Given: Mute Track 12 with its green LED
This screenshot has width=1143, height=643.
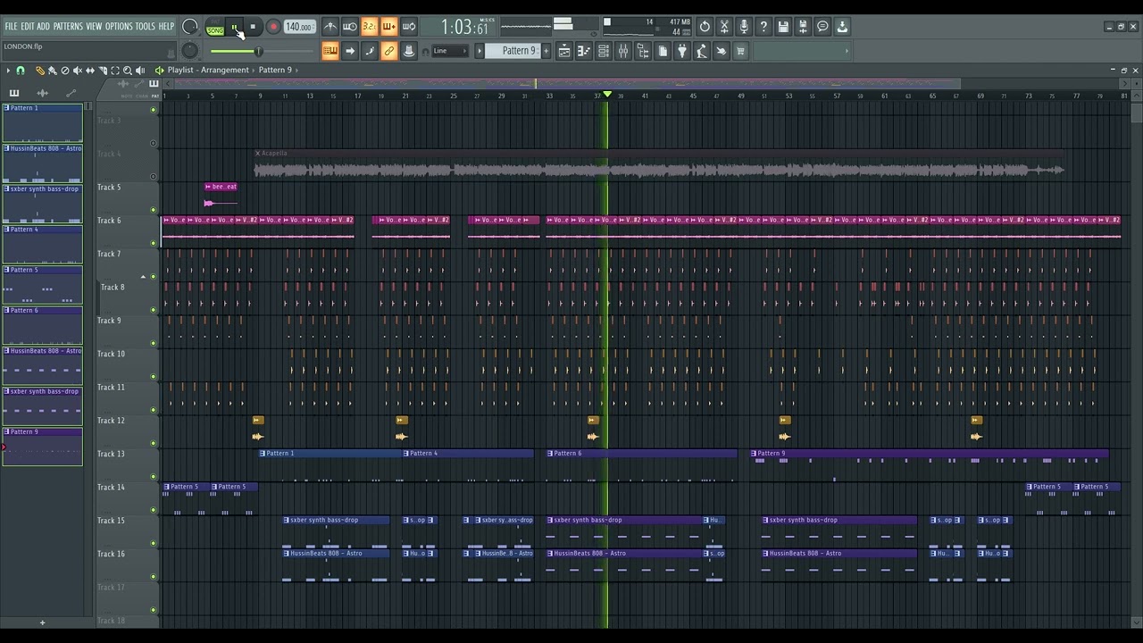Looking at the screenshot, I should (x=153, y=443).
